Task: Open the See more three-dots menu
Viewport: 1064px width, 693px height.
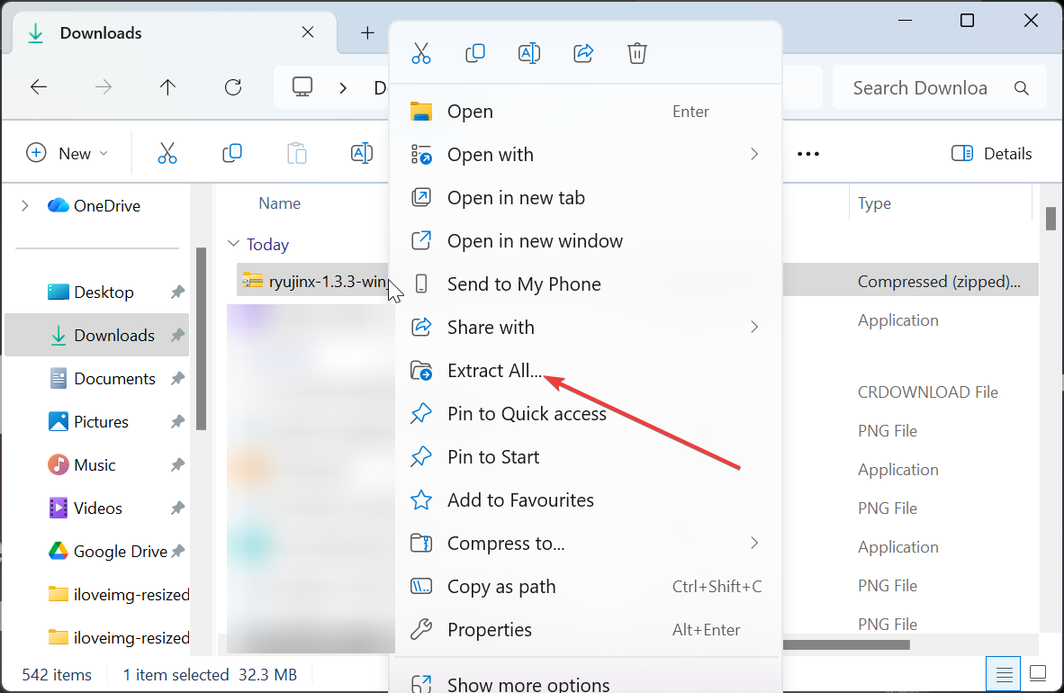Action: (808, 154)
